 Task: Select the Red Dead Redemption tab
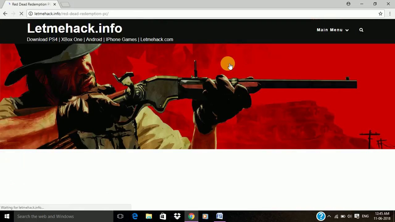coord(30,4)
